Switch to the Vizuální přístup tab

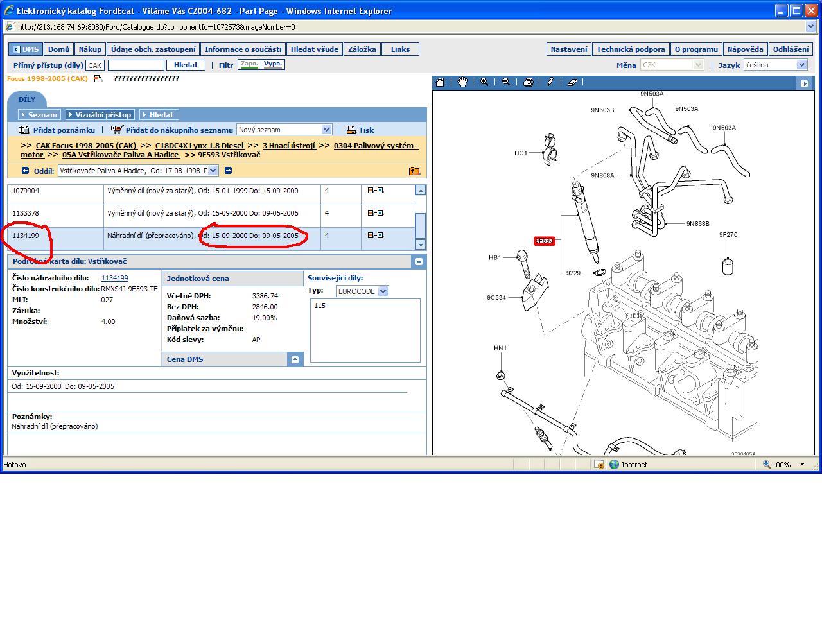[100, 115]
